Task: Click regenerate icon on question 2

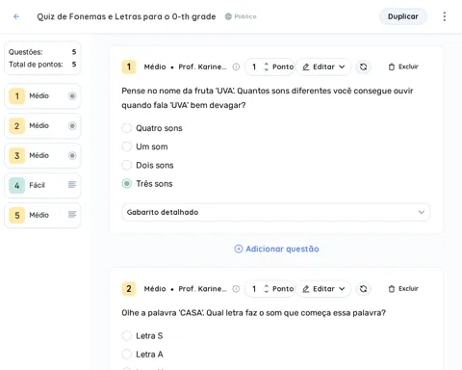Action: (363, 289)
